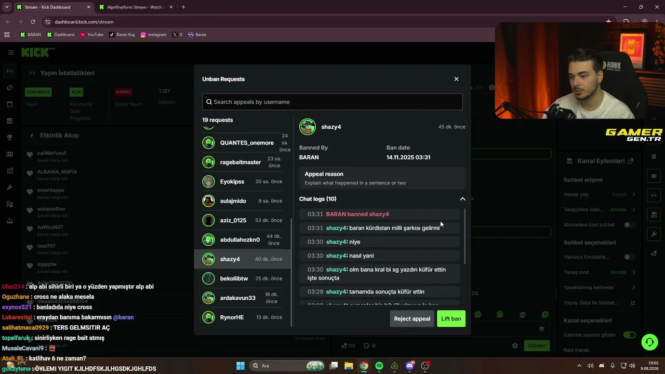Click the Gönder send button
665x374 pixels.
click(x=537, y=345)
